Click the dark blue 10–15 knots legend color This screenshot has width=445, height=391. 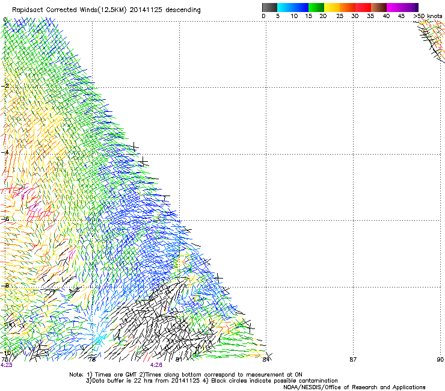(x=301, y=7)
